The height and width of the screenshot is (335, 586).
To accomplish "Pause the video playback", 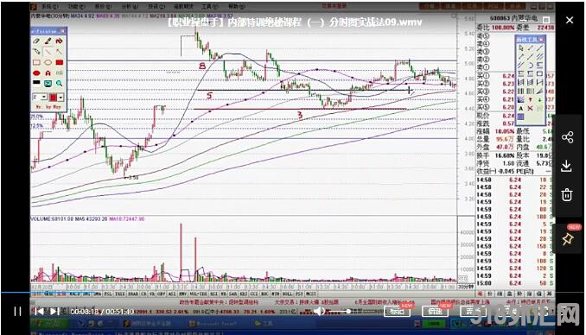I will [17, 311].
